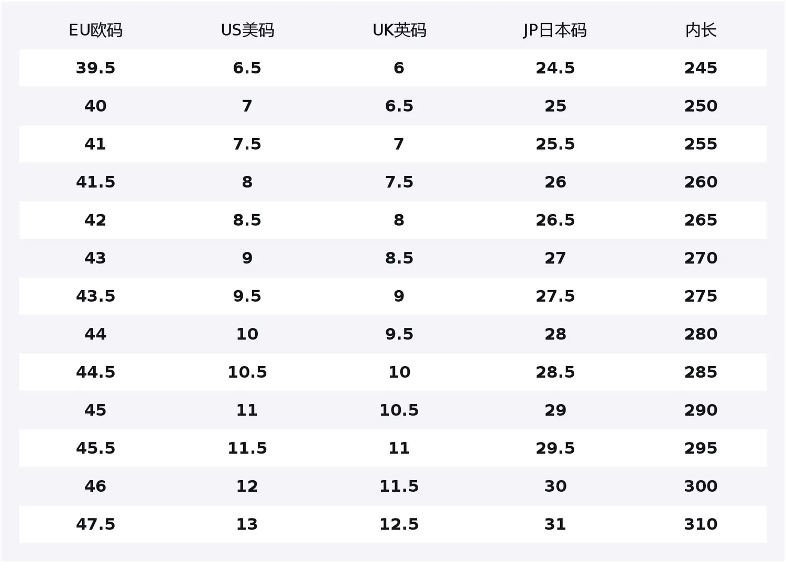Select JP size 27.5 cell

click(x=555, y=296)
